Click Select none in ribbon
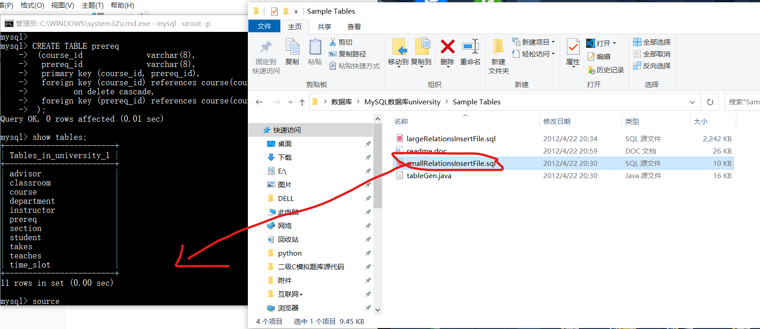 tap(652, 54)
